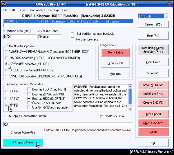Click the Volume Label field containing Kingmax
This screenshot has width=174, height=155.
click(x=49, y=37)
